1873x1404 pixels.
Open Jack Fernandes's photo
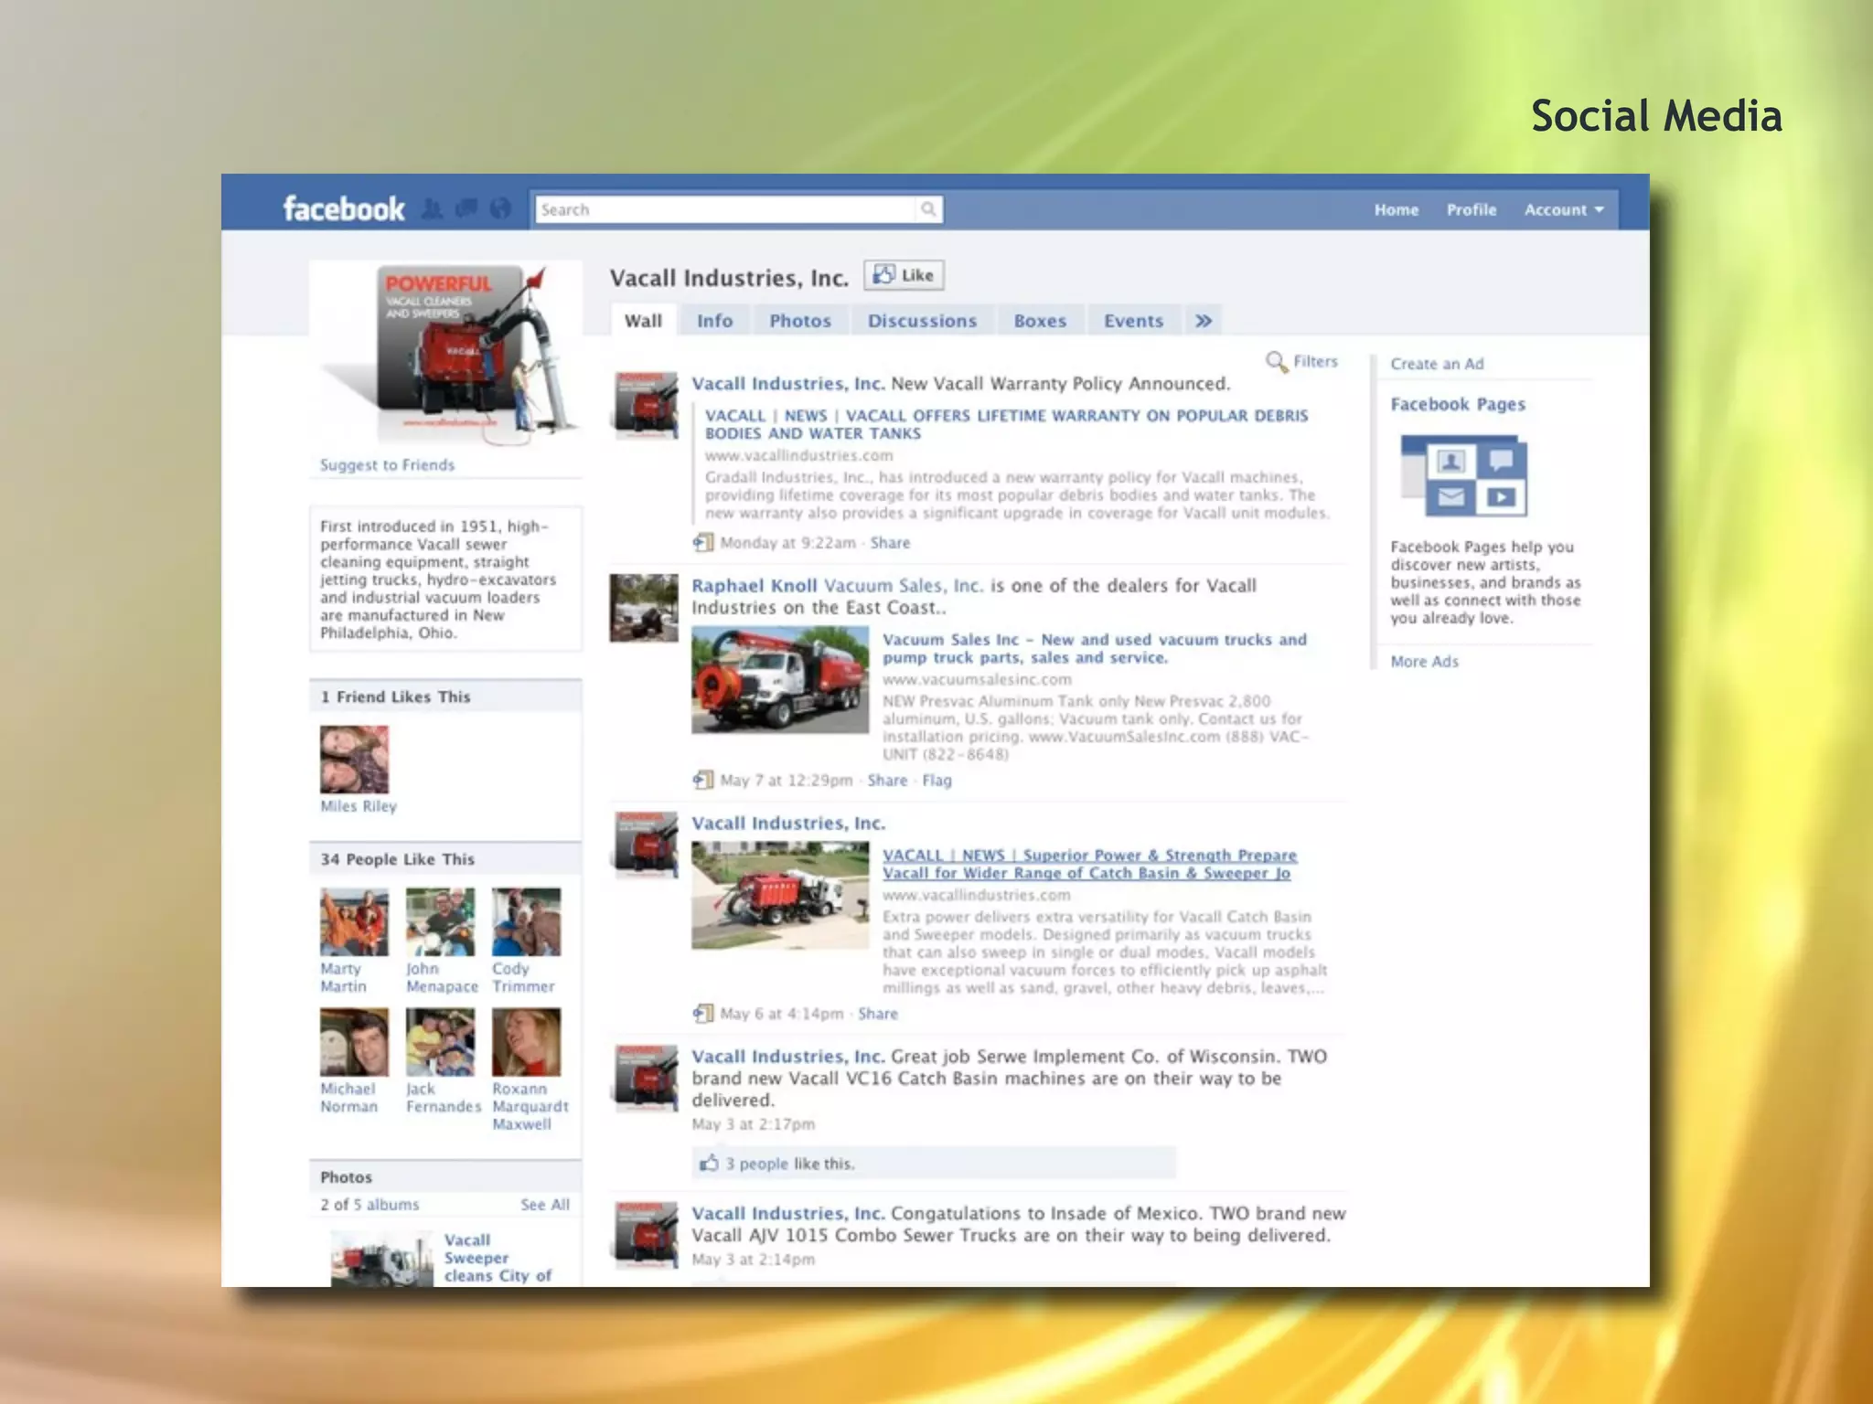tap(440, 1042)
